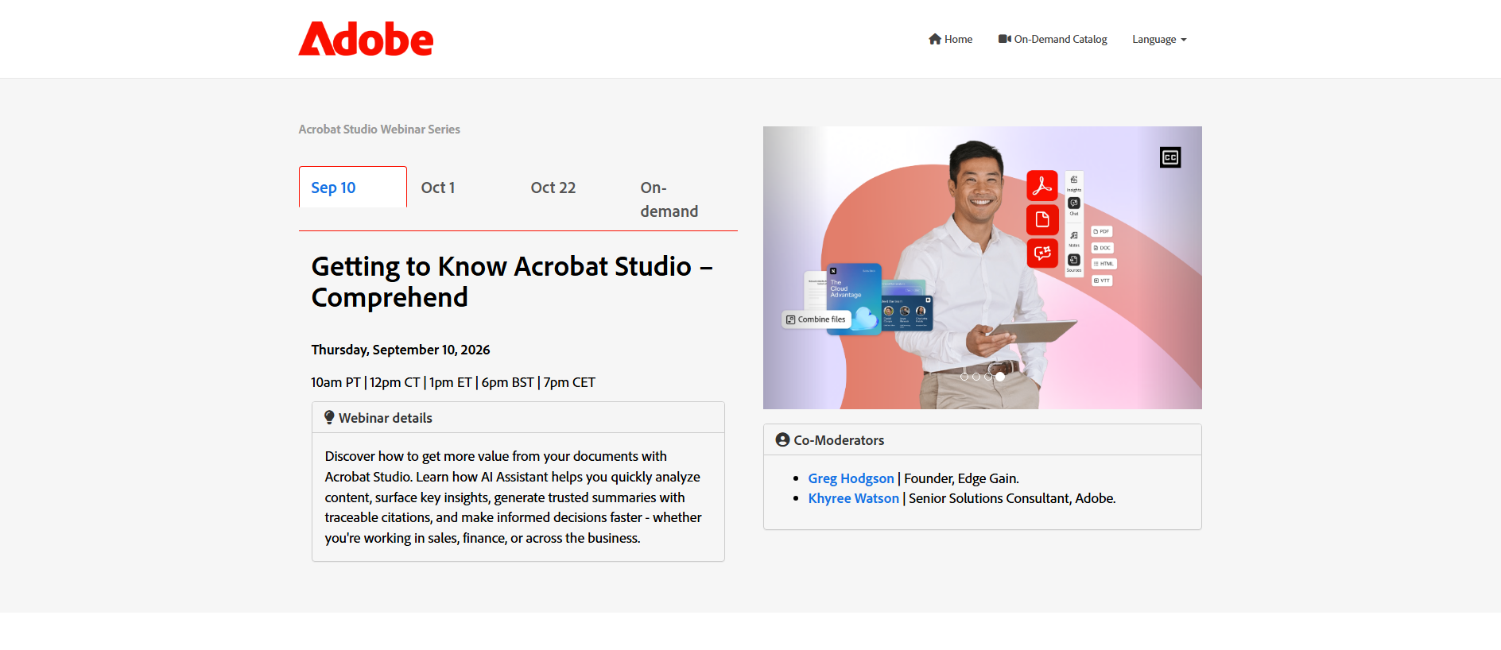Select the fourth, filled carousel dot
Viewport: 1501px width, 650px height.
coord(1000,377)
